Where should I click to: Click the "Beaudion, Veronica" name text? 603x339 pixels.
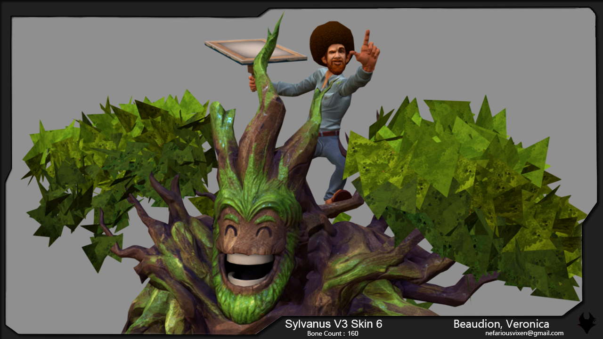tap(501, 324)
